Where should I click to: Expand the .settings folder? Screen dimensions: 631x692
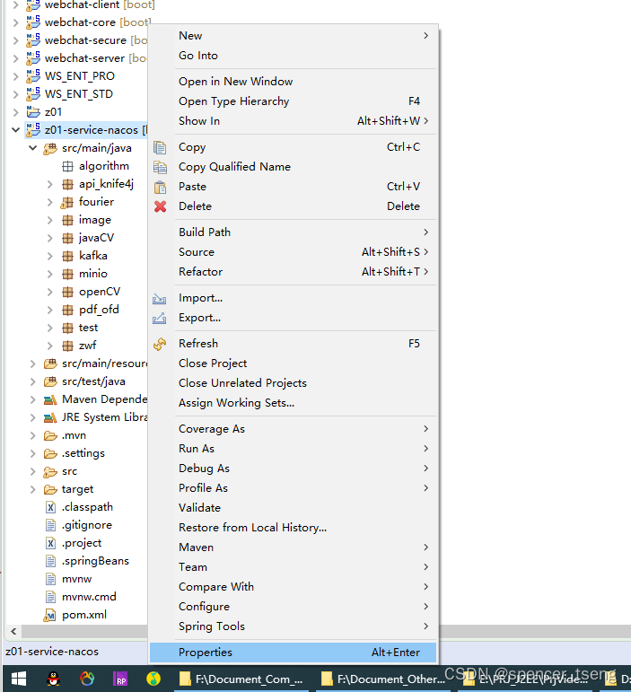point(32,453)
